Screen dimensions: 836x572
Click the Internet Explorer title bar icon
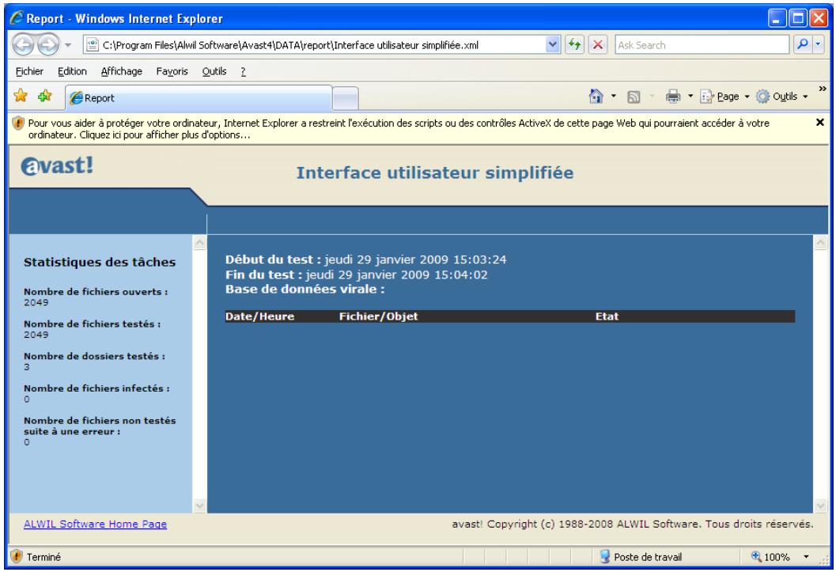17,18
